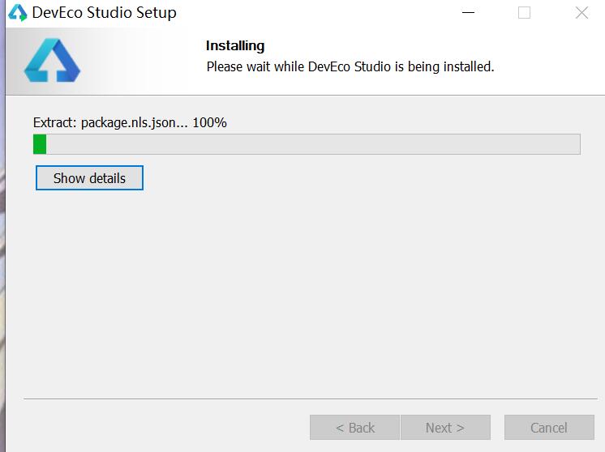The width and height of the screenshot is (605, 452).
Task: Click the large DevEco Studio logo
Action: tap(52, 61)
